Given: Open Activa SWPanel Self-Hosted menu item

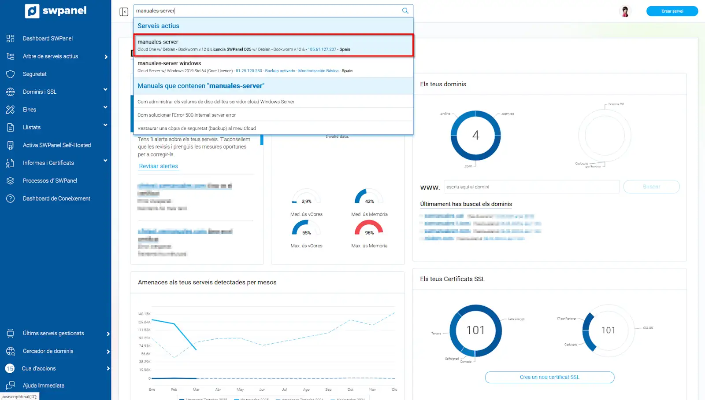Looking at the screenshot, I should click(x=57, y=145).
